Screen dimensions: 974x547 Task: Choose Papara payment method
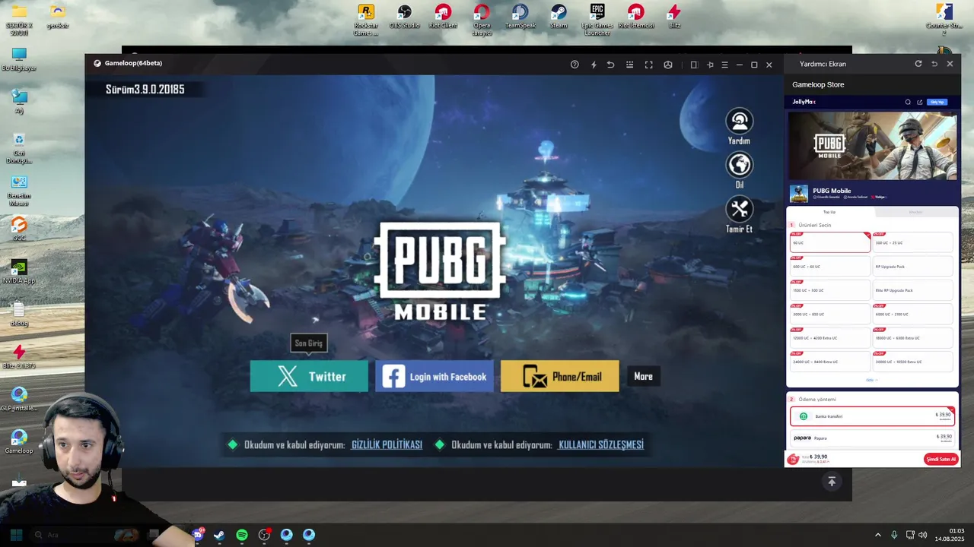[872, 438]
